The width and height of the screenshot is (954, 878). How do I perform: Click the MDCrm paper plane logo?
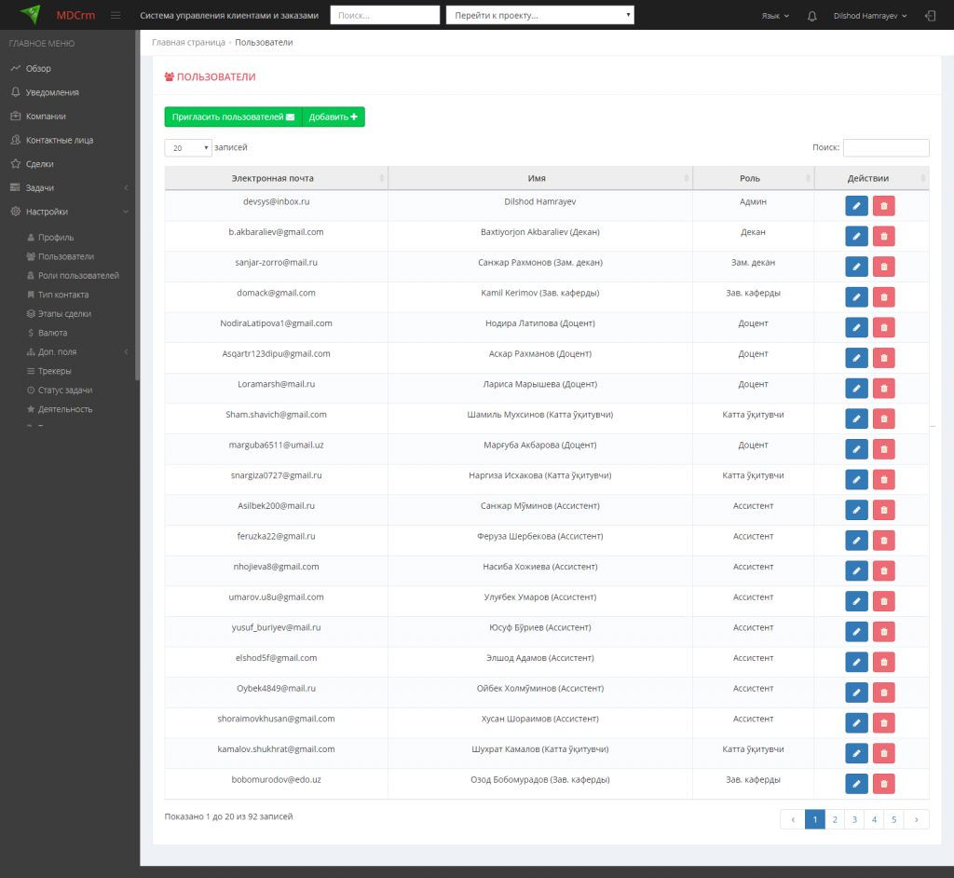click(31, 14)
